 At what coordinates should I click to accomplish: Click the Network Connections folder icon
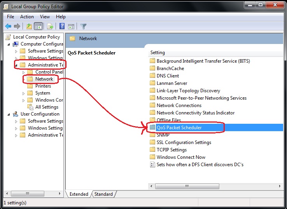(x=152, y=105)
